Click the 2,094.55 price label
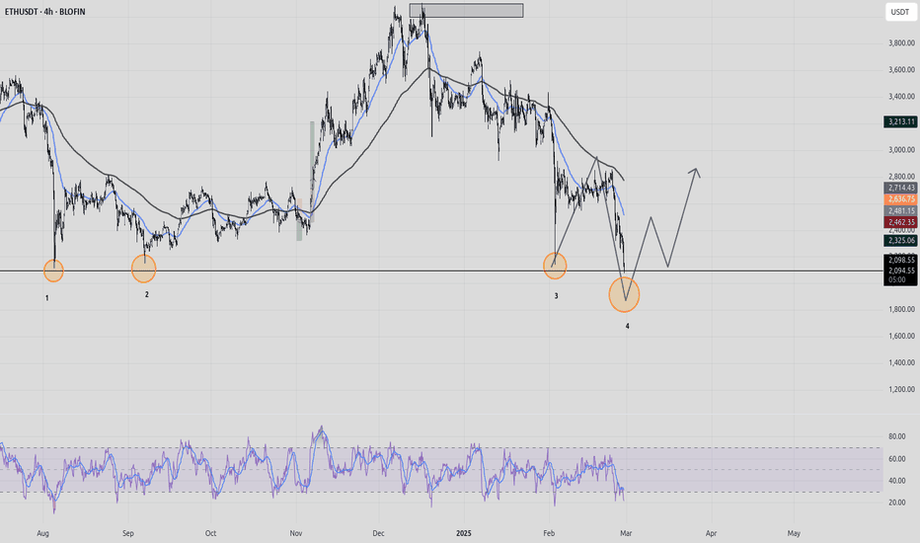 (900, 271)
